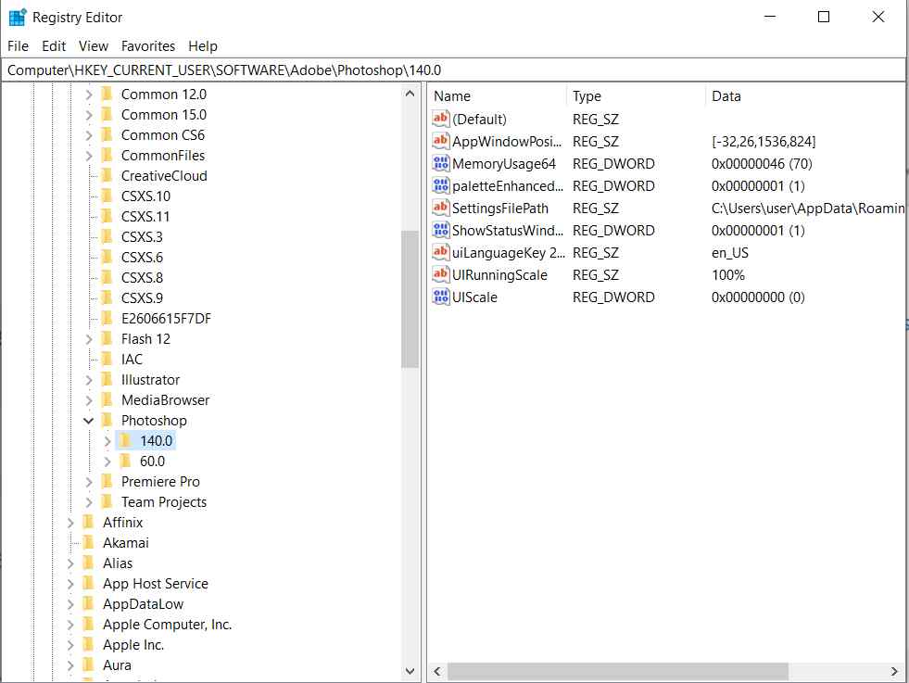The height and width of the screenshot is (683, 909).
Task: Expand the Premiere Pro key
Action: point(89,482)
